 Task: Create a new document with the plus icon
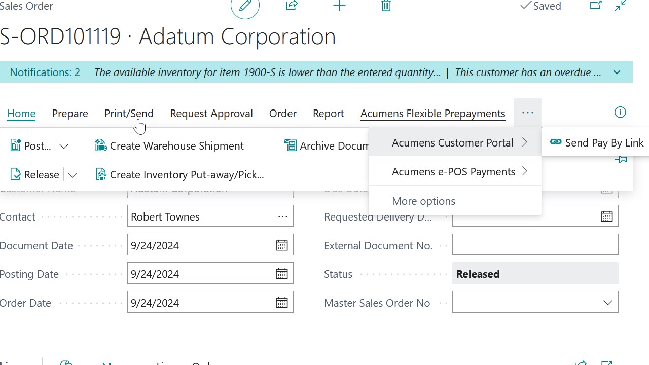point(339,6)
